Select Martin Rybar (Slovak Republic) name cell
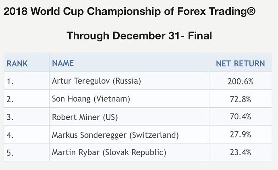Viewport: 278px width, 170px height. click(x=129, y=152)
